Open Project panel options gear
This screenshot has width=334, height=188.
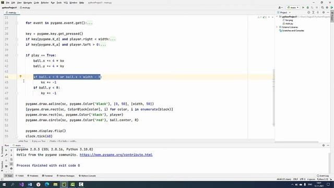(x=324, y=13)
